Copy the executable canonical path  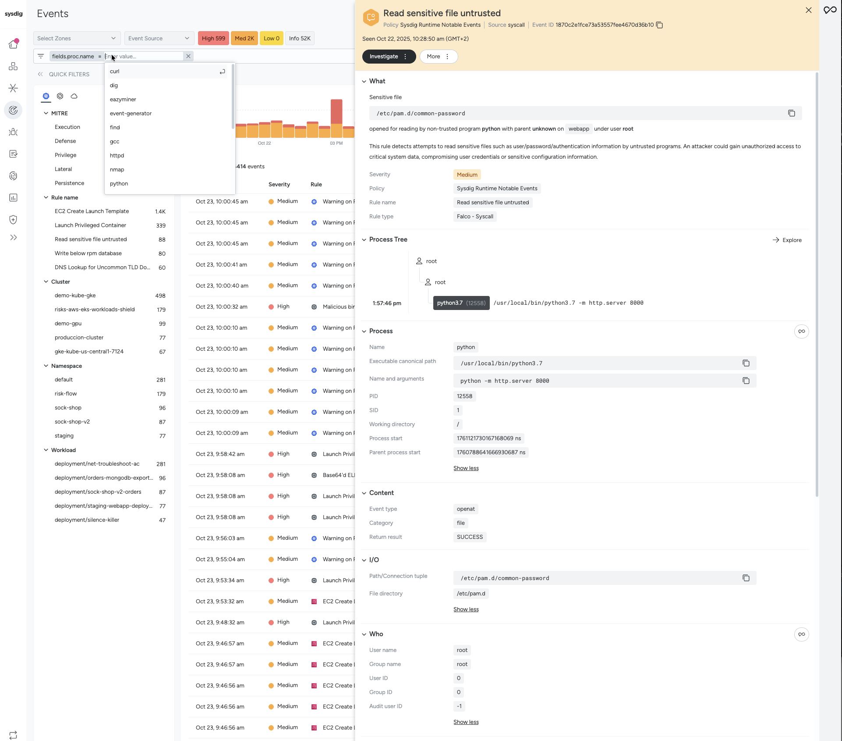[746, 363]
